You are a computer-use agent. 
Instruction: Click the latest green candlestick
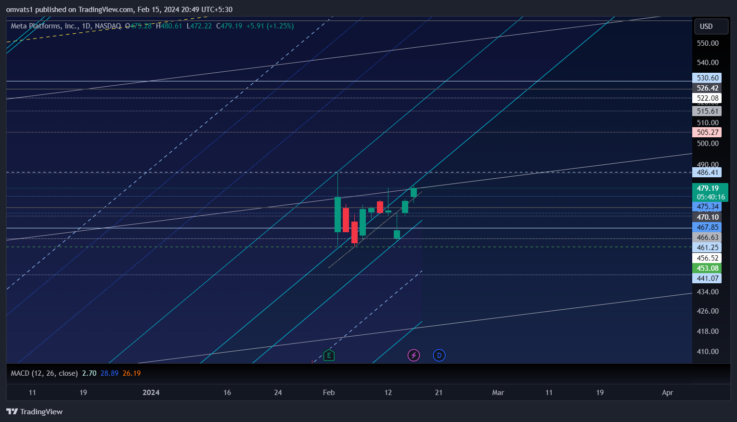414,193
